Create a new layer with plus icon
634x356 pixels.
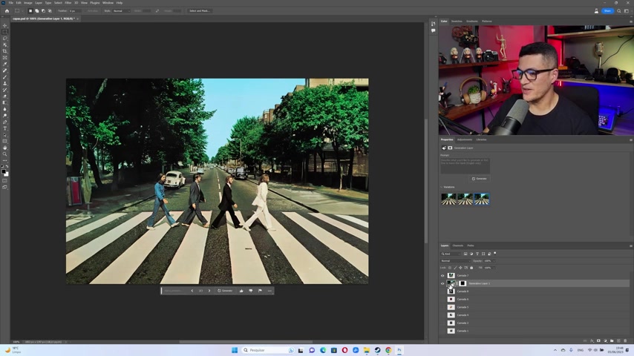click(x=618, y=340)
